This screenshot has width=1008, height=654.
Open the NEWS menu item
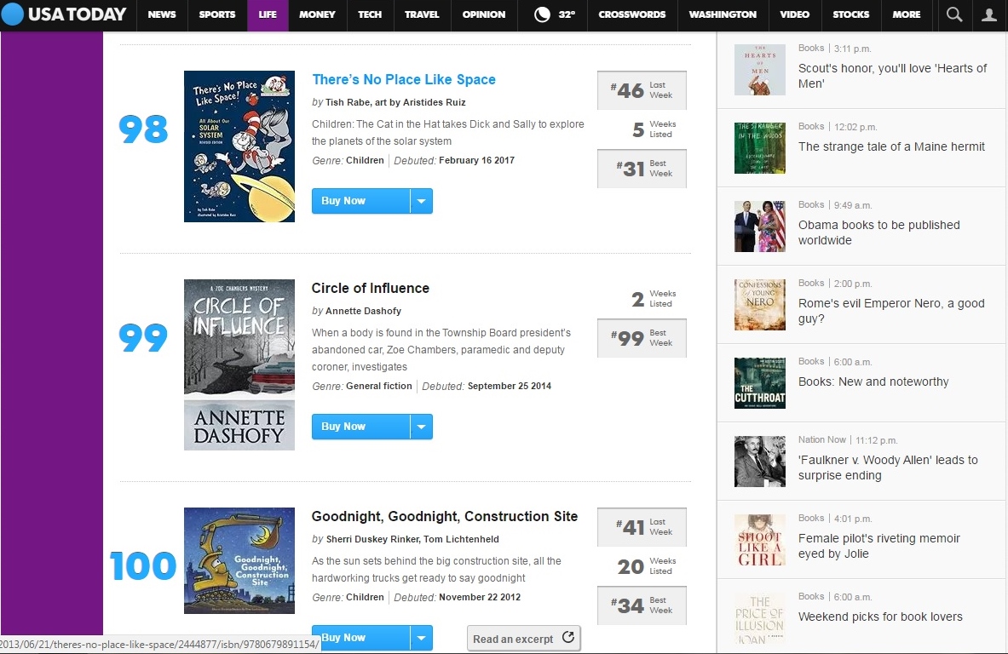coord(162,14)
